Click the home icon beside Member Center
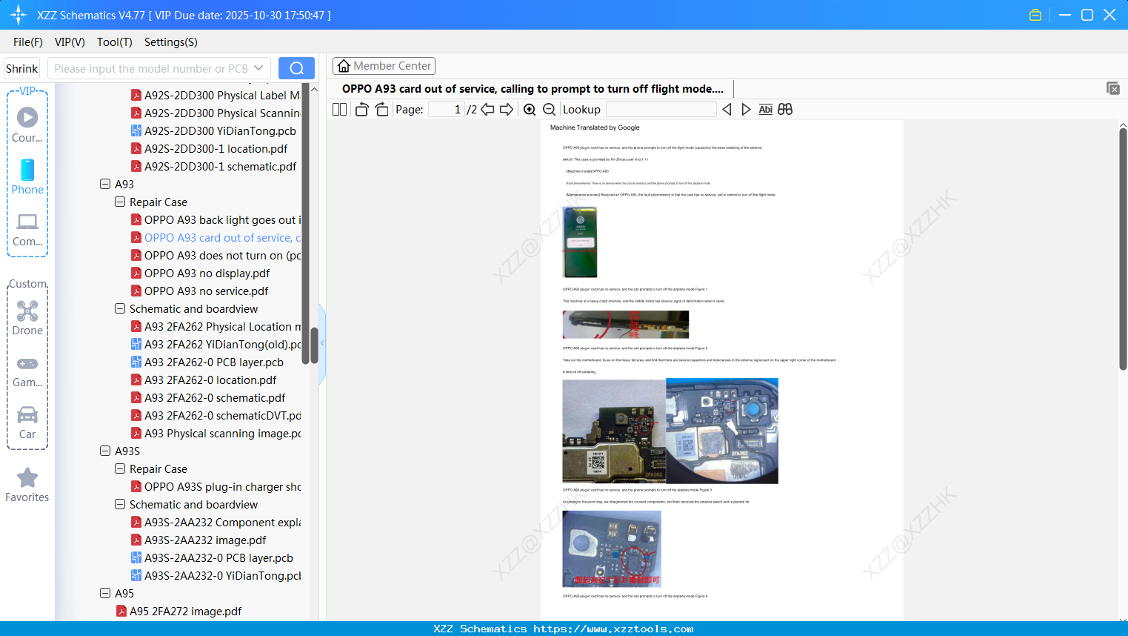This screenshot has height=636, width=1128. [x=344, y=66]
